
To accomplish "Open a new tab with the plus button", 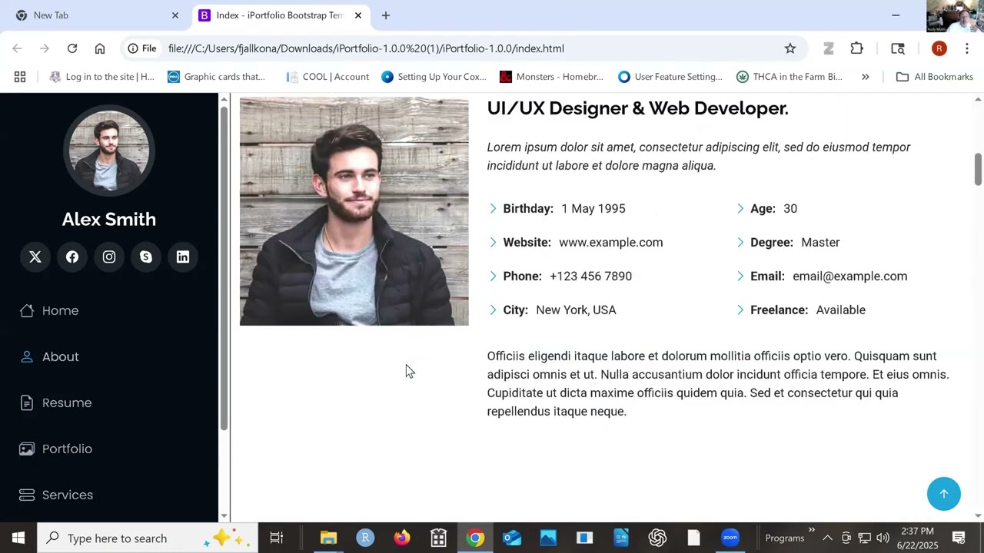I will (386, 15).
